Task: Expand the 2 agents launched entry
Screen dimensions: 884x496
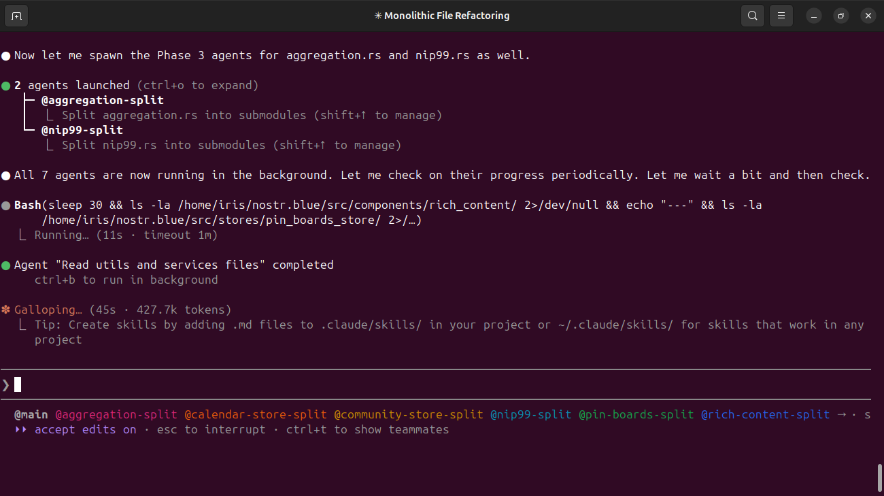Action: (x=71, y=86)
